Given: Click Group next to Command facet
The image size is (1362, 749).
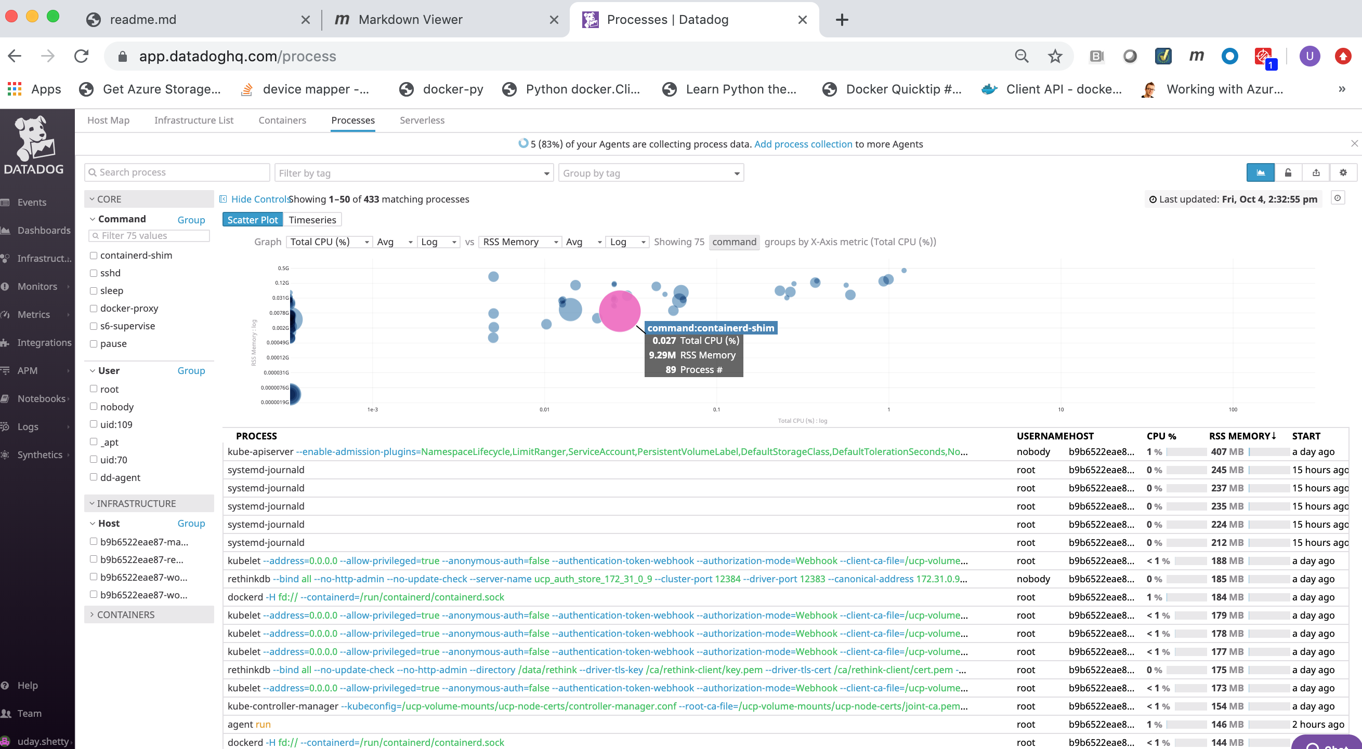Looking at the screenshot, I should click(x=191, y=220).
